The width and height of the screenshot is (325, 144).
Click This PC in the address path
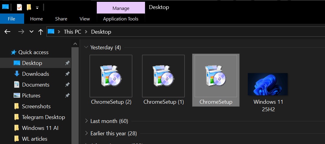pyautogui.click(x=72, y=32)
